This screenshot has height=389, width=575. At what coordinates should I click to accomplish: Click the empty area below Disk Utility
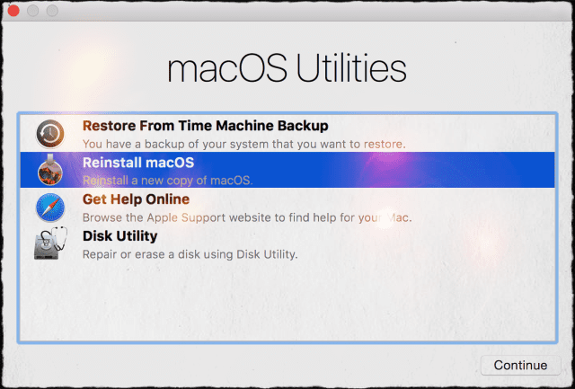[x=287, y=305]
